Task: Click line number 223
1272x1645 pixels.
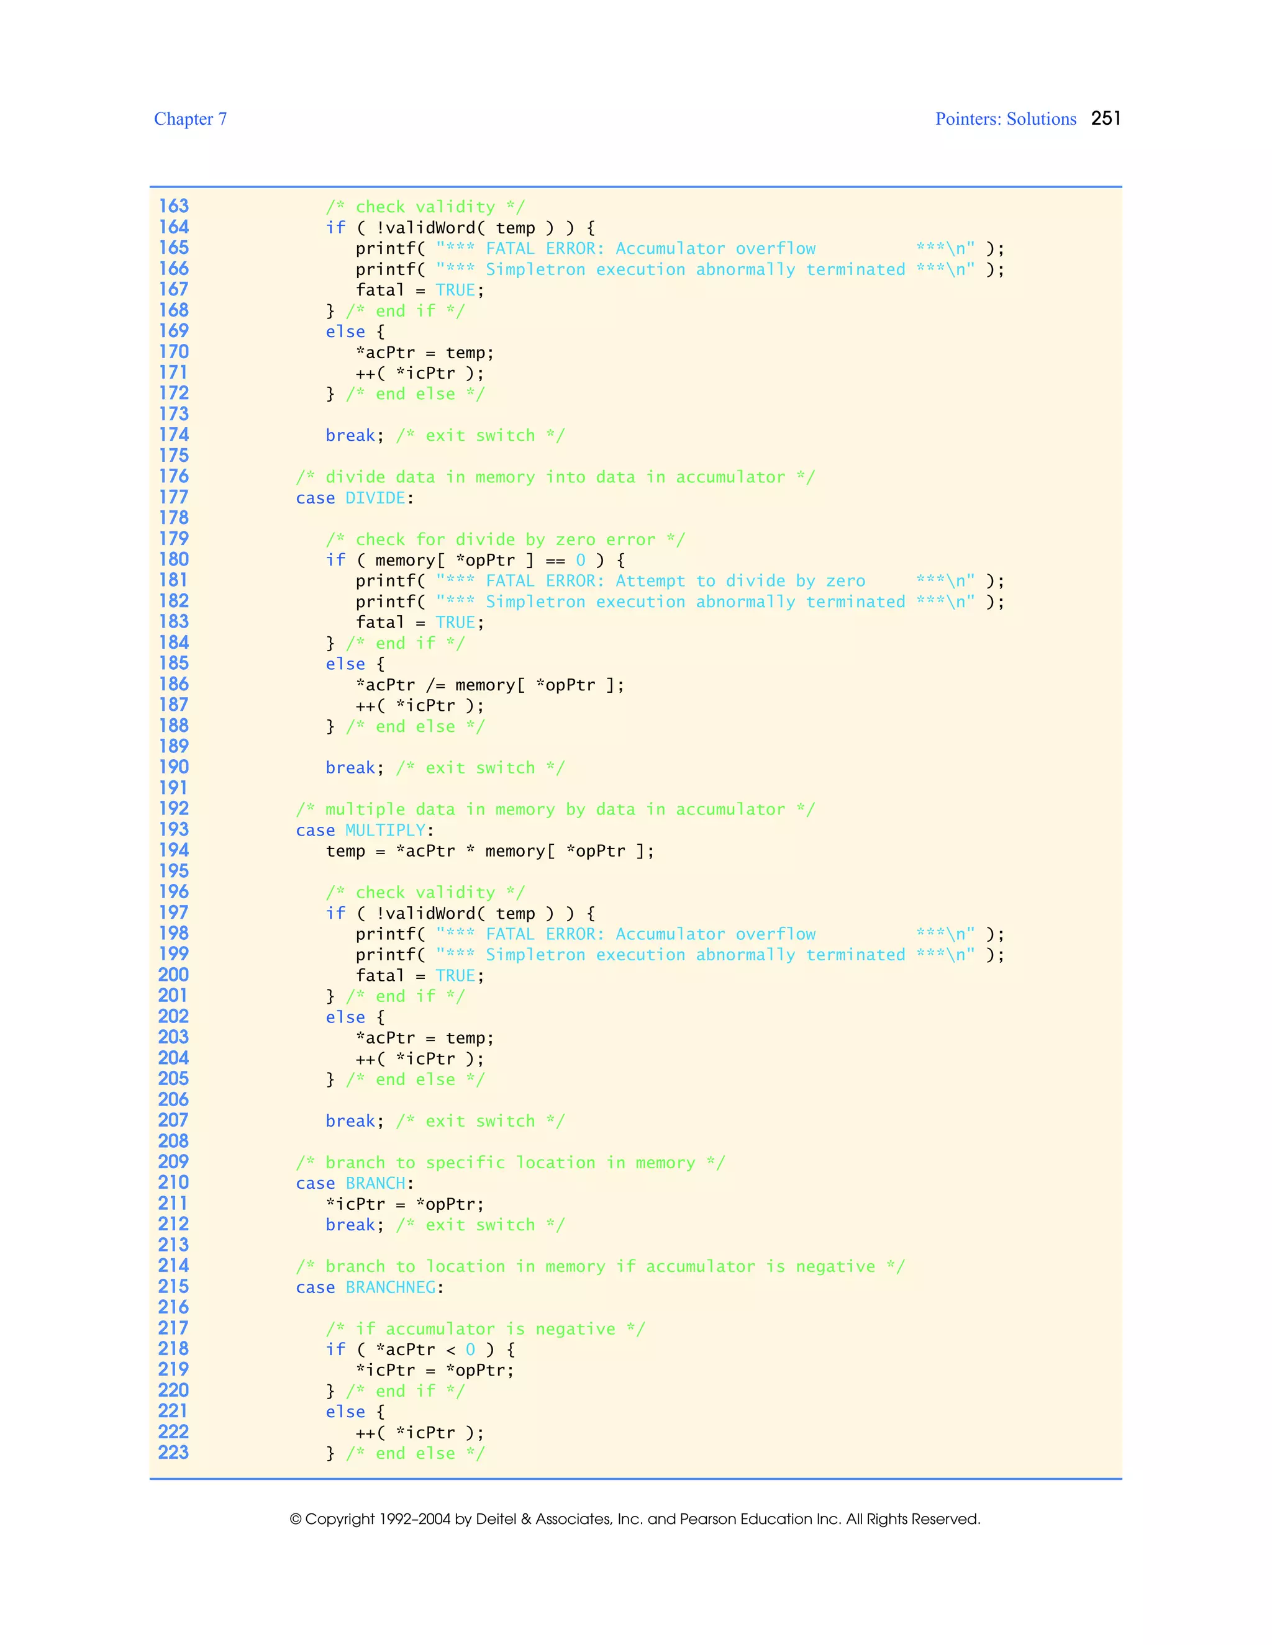Action: 173,1453
